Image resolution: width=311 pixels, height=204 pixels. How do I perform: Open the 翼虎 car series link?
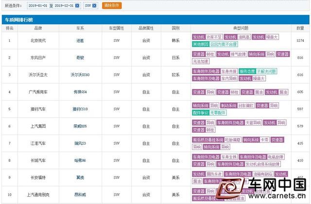[80, 178]
